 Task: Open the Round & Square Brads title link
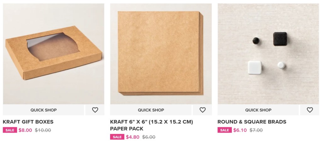click(252, 122)
